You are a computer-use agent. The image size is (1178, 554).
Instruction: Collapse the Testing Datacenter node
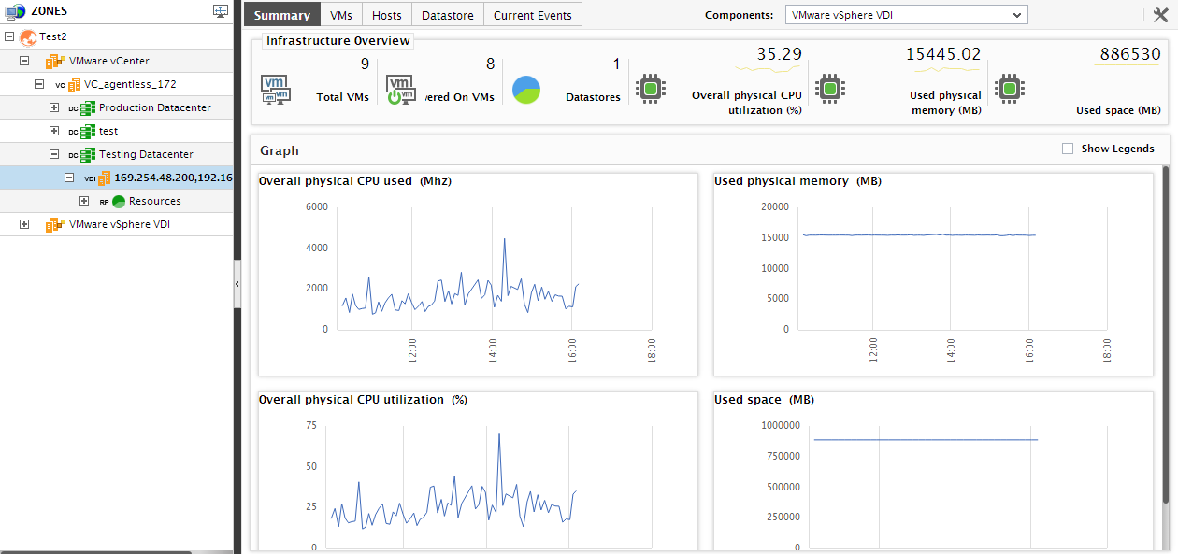(54, 154)
